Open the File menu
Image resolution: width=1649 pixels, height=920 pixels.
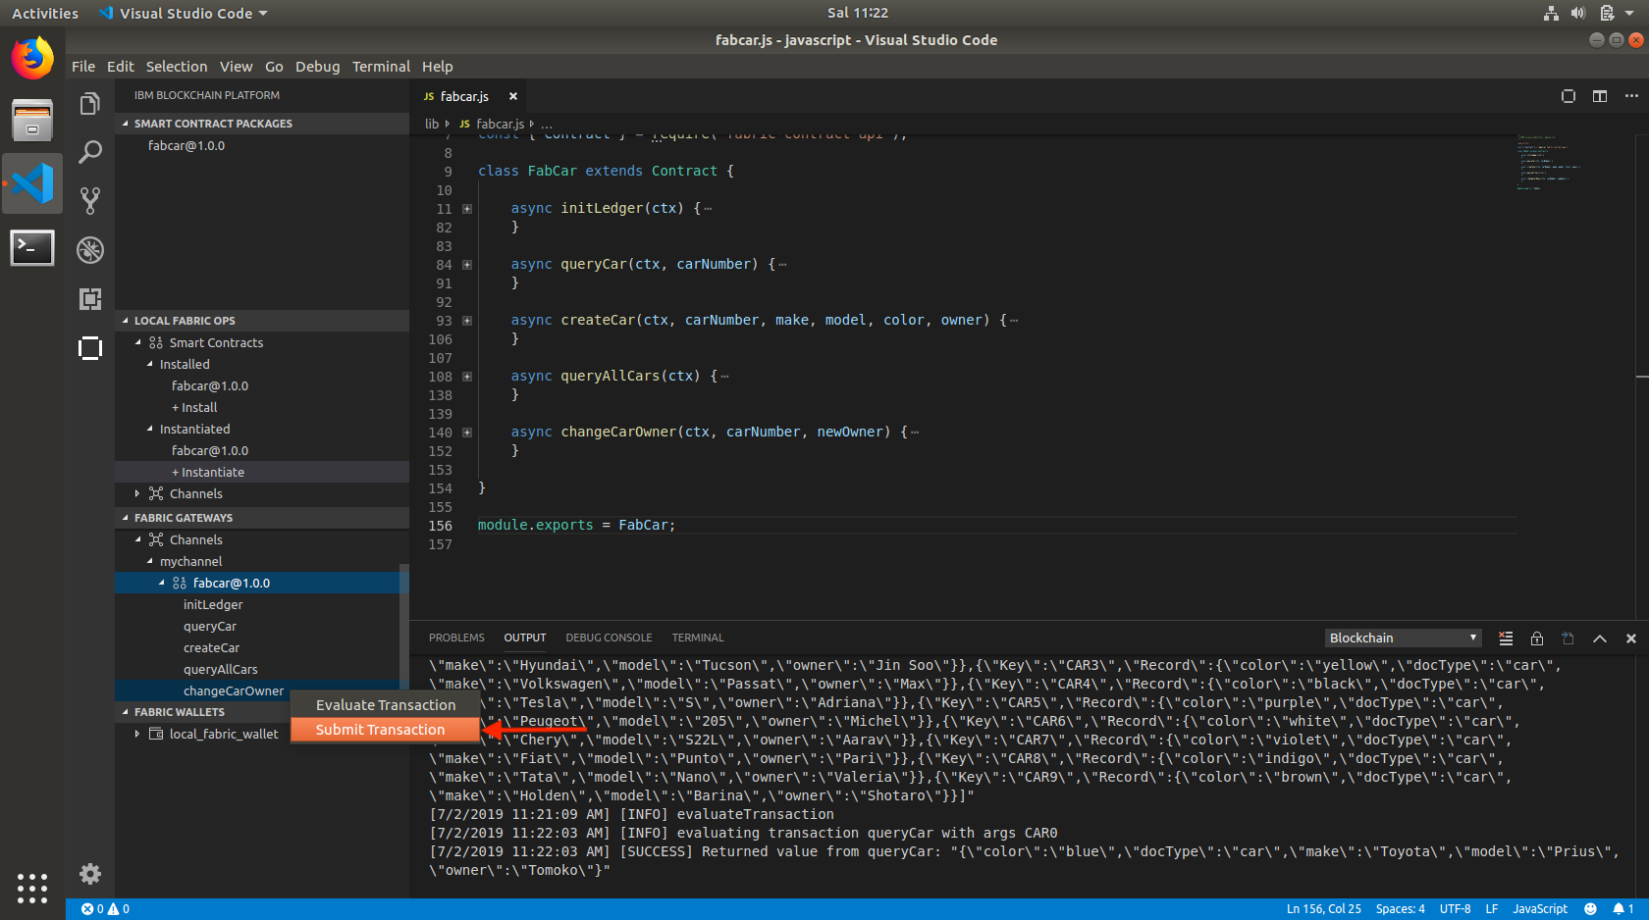pyautogui.click(x=83, y=67)
